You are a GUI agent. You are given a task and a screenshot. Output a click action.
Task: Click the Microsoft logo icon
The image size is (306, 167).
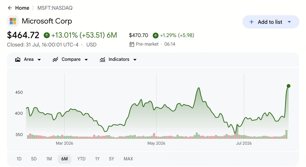tap(13, 21)
